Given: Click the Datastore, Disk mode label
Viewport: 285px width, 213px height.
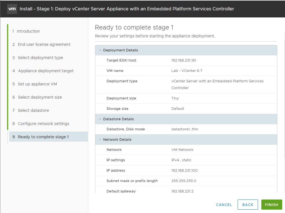Looking at the screenshot, I should pos(126,129).
